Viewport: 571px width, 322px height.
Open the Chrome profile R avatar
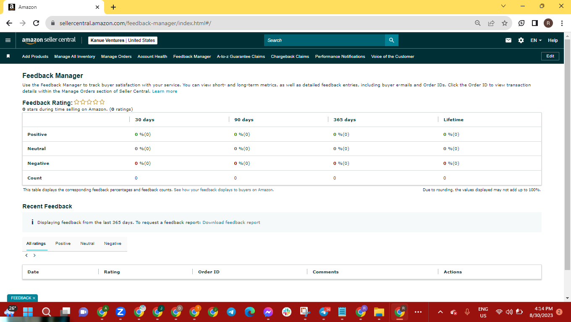[x=548, y=23]
